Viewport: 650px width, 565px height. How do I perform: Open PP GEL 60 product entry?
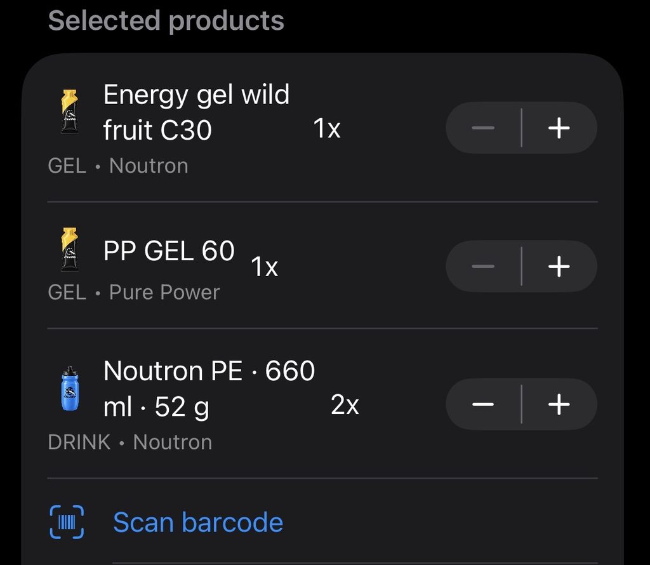(169, 251)
